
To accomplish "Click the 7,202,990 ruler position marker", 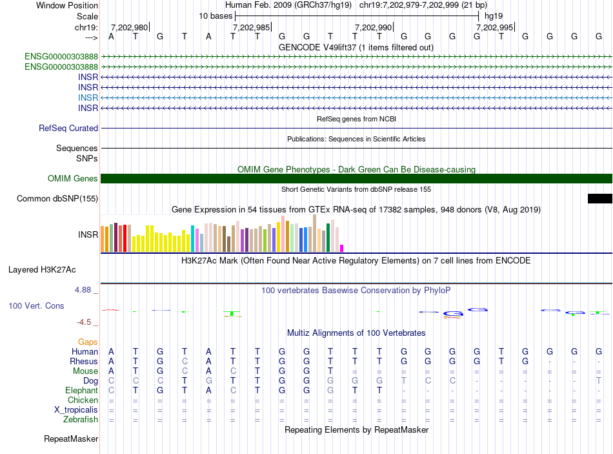I will pos(374,27).
